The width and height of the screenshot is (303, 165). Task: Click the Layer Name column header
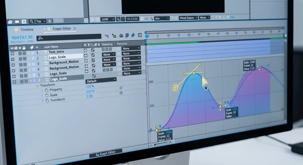51,47
